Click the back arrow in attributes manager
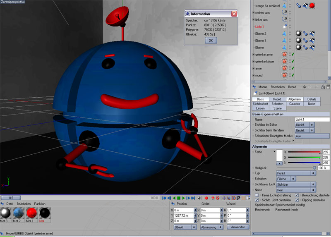The width and height of the screenshot is (331, 237). click(x=305, y=87)
